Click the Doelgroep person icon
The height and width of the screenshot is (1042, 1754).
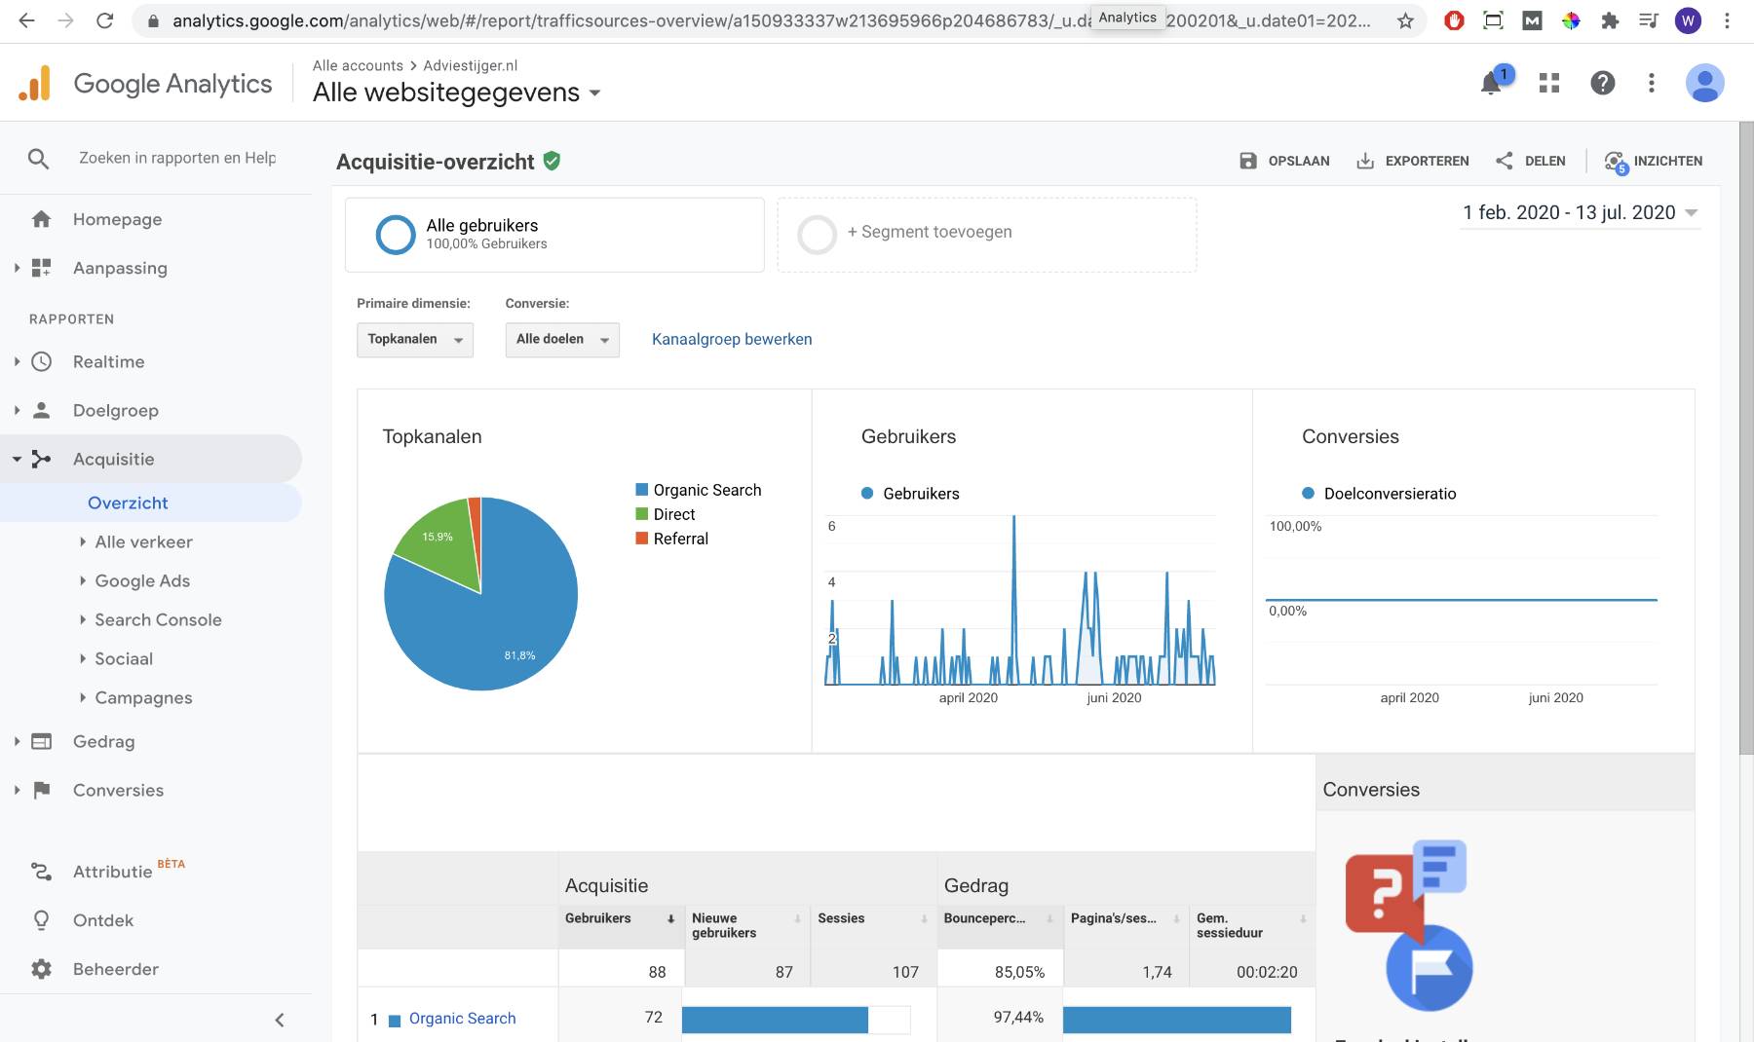point(41,410)
